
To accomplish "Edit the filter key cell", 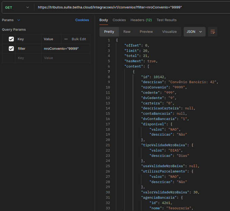I will click(28, 49).
